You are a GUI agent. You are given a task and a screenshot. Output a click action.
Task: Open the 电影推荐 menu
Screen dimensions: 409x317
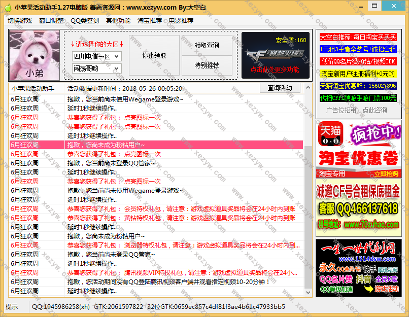click(x=181, y=21)
